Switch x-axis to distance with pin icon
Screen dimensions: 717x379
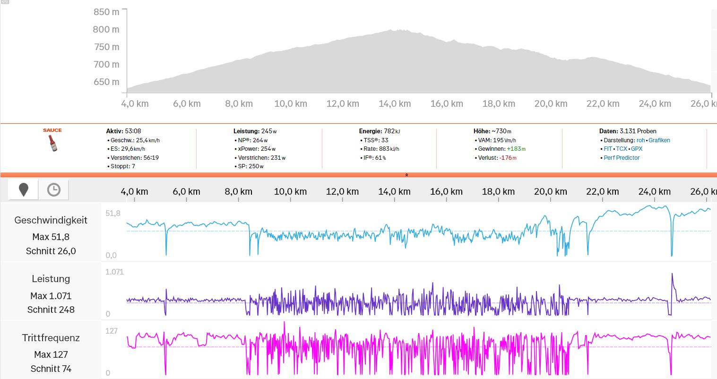coord(24,190)
